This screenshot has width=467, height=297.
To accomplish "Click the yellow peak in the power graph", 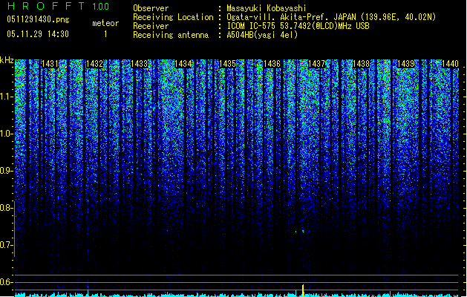I will (x=303, y=291).
